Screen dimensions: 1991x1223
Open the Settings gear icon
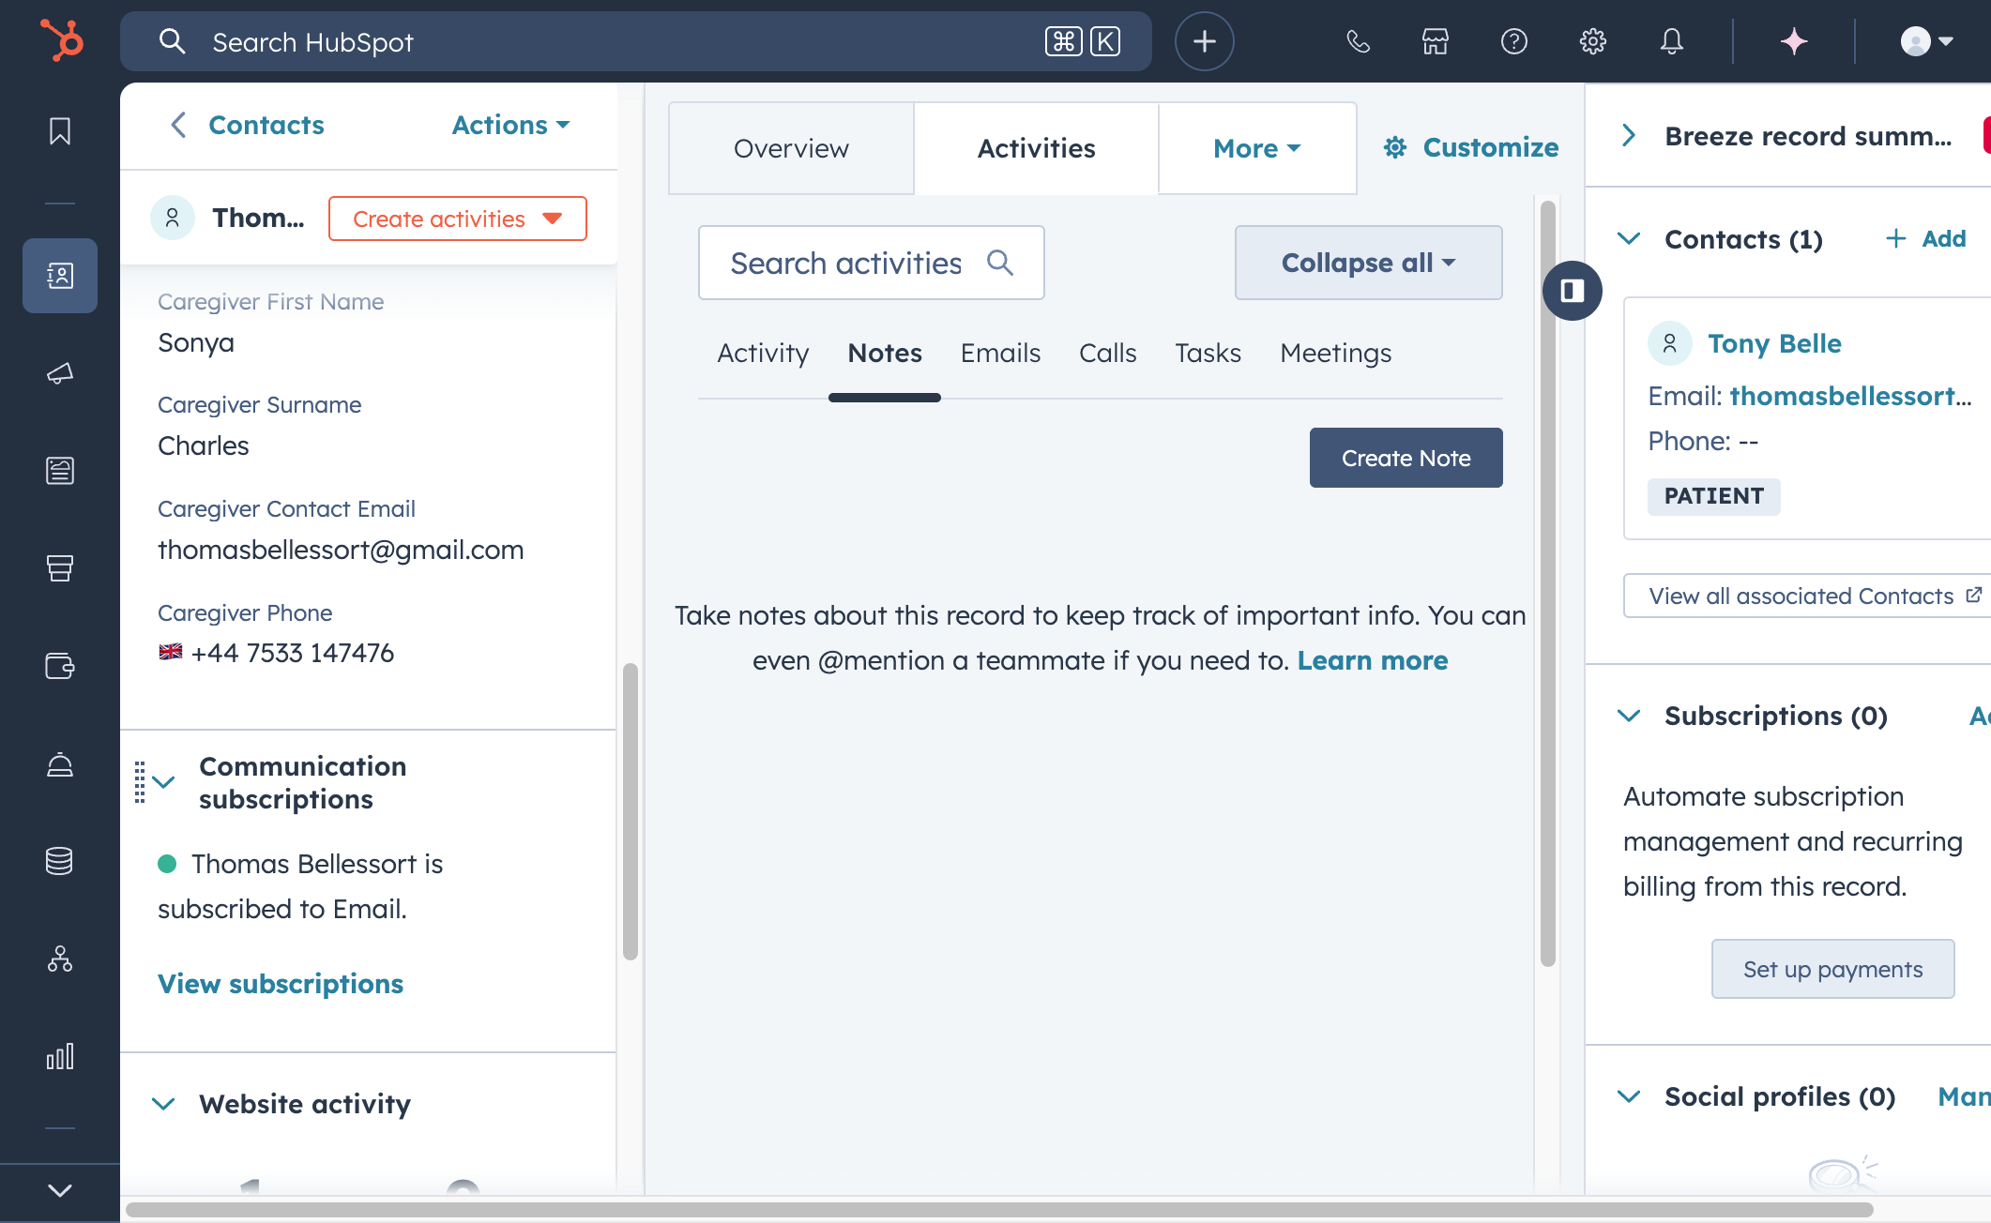pyautogui.click(x=1593, y=41)
